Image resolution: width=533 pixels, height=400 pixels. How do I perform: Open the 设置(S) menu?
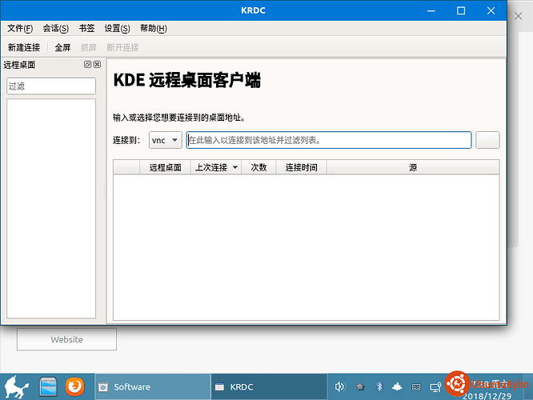117,29
